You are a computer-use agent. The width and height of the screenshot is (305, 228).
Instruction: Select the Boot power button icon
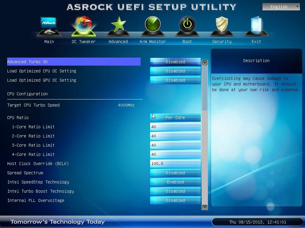[x=187, y=26]
